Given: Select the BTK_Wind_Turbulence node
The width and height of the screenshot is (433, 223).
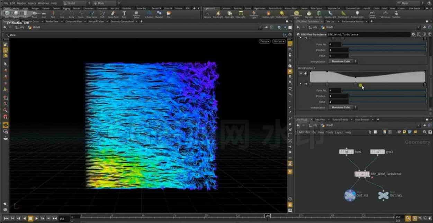Looking at the screenshot, I should [362, 174].
